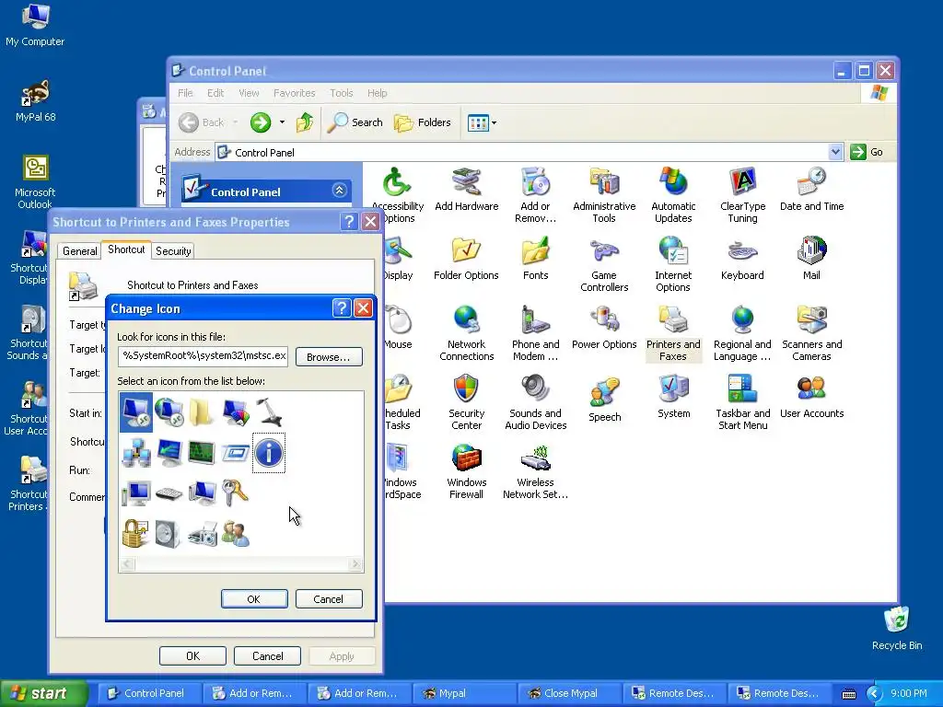Choose the globe with remote monitor icon
Screen dimensions: 943x707
[169, 411]
